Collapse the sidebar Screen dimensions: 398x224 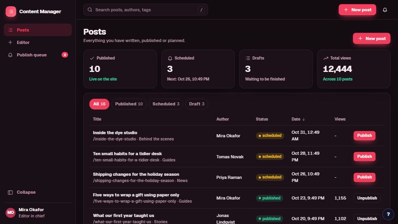(38, 192)
